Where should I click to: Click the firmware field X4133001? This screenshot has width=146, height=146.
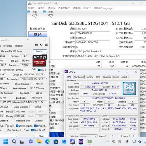click(93, 29)
